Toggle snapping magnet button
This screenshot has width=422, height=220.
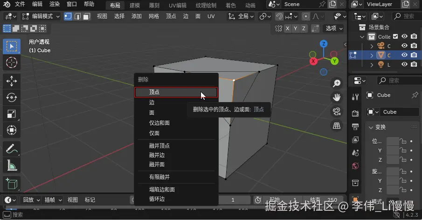tap(279, 16)
